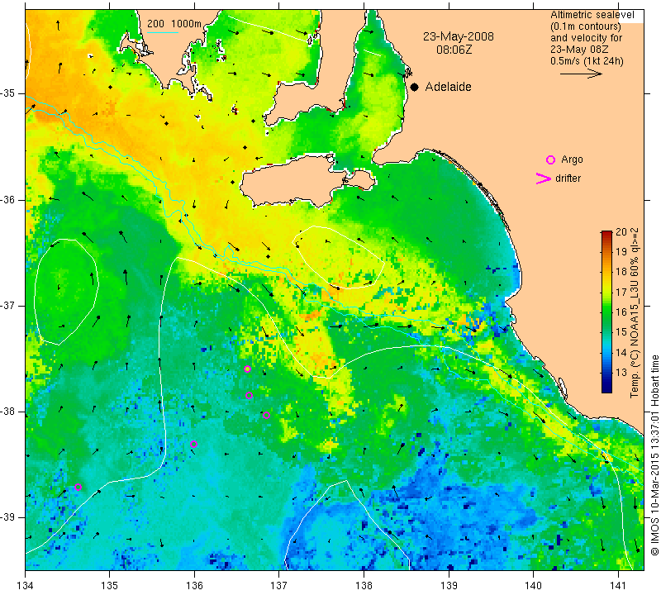Click the 'Altimetric sealevel' caption line
661x595 pixels.
[592, 15]
